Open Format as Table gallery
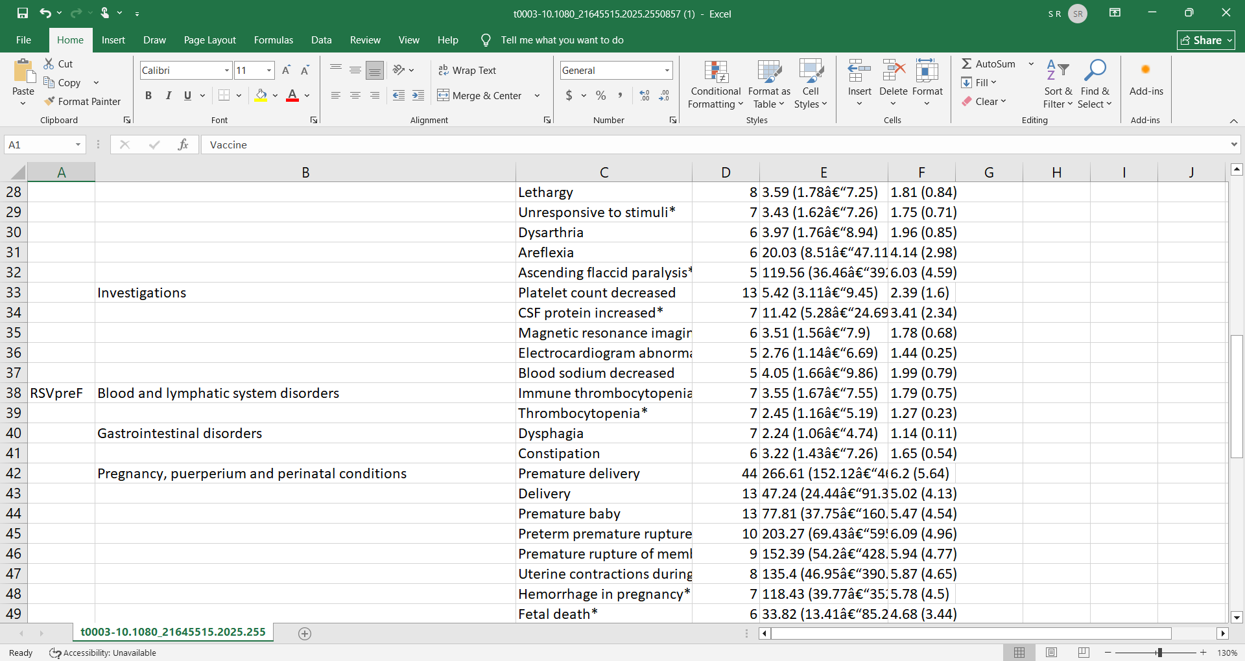The width and height of the screenshot is (1245, 661). point(769,84)
